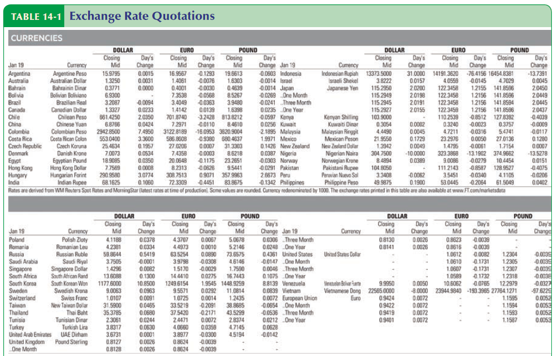
Task: Click the 'Hong Kong Dollar' currency name
Action: point(68,168)
